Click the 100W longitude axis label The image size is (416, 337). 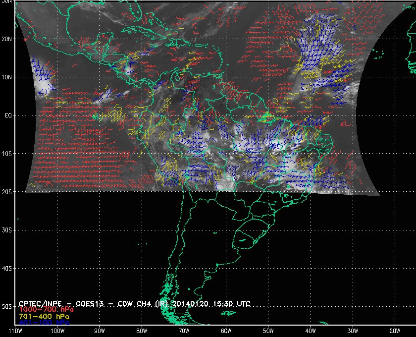[x=57, y=331]
